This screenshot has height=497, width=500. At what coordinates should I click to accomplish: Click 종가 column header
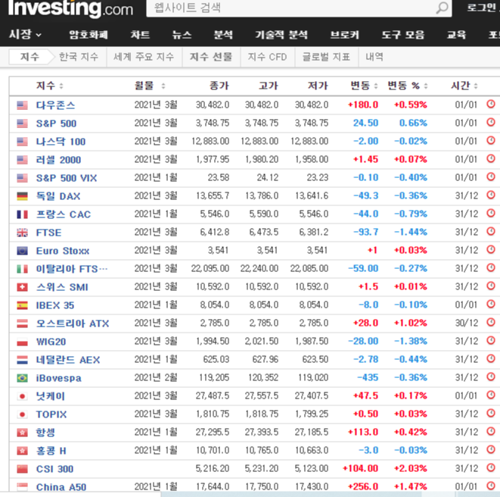(219, 86)
